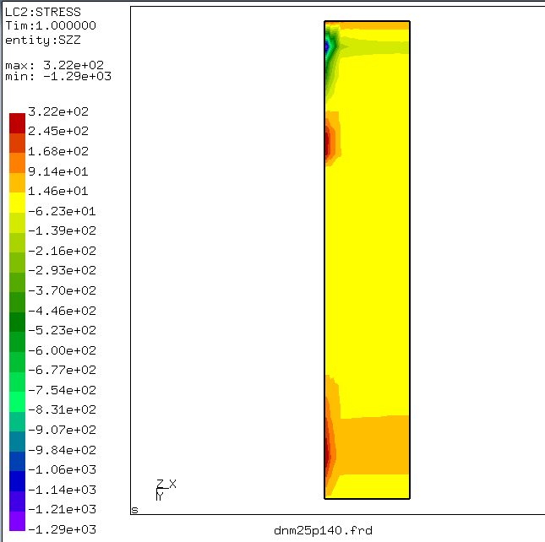Click the legend value -7.54e+02
This screenshot has height=542, width=545.
pyautogui.click(x=62, y=389)
